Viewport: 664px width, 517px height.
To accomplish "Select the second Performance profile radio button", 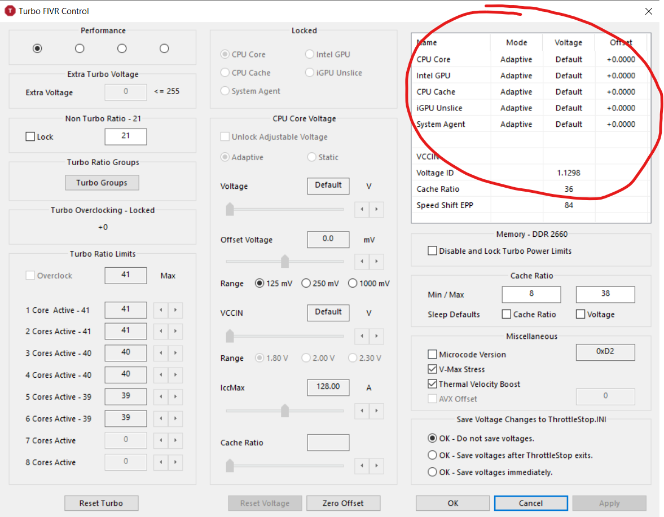I will [80, 48].
